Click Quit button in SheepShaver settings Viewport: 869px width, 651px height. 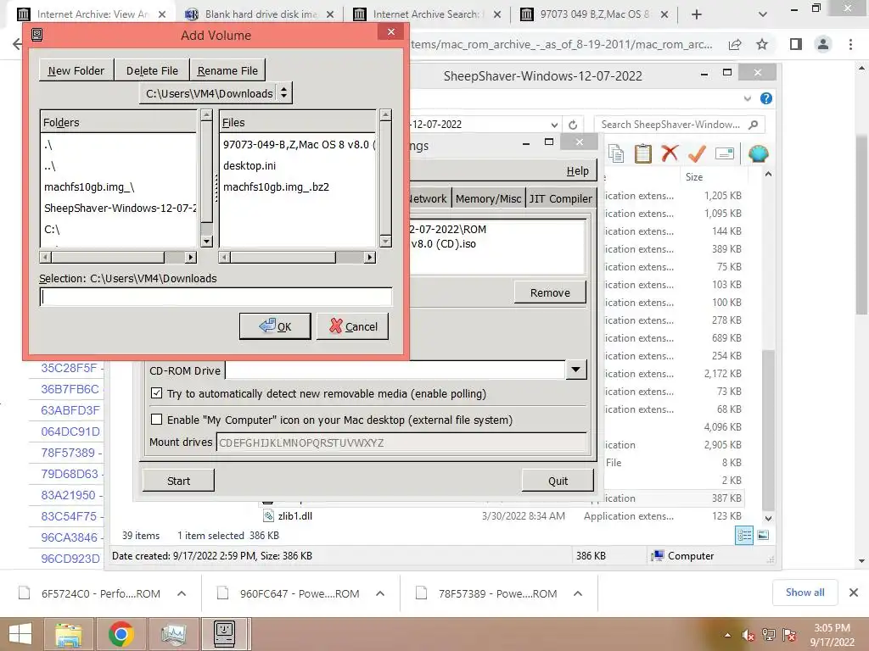(558, 481)
